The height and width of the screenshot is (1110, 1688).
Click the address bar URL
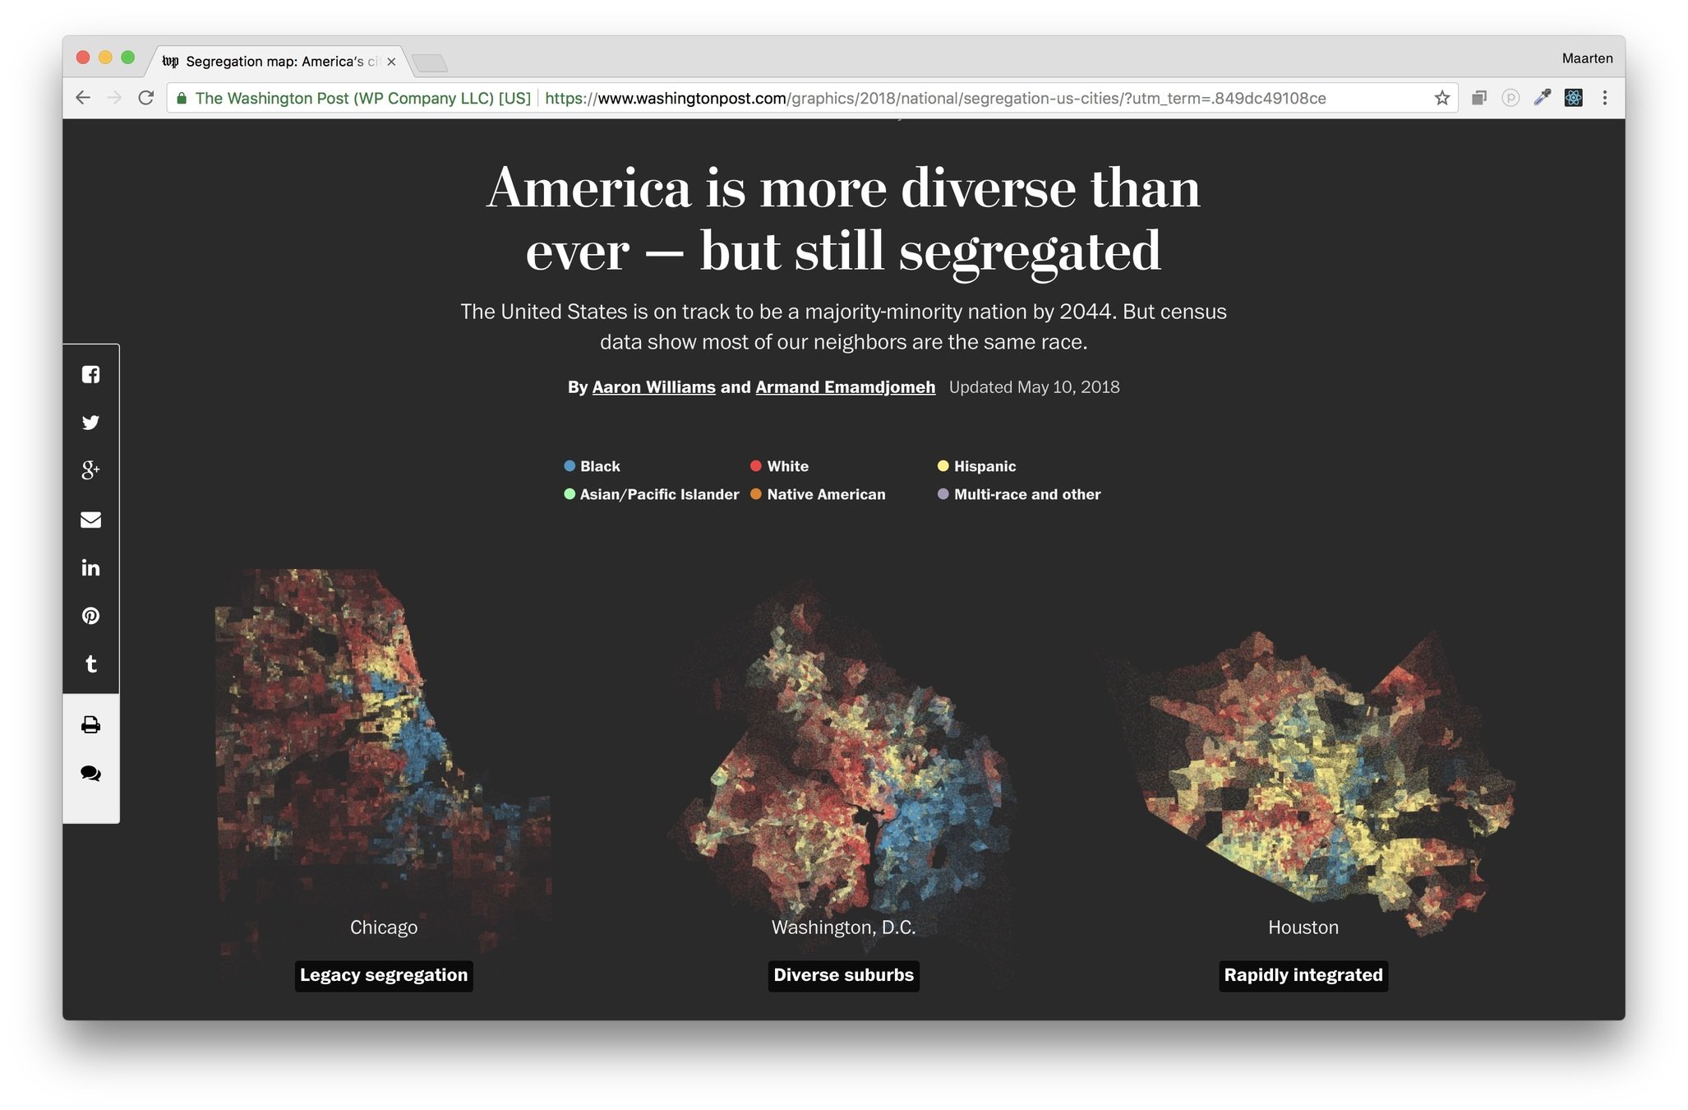[x=934, y=99]
